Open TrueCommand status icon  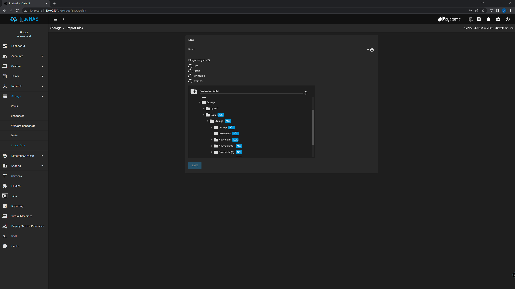(x=470, y=19)
